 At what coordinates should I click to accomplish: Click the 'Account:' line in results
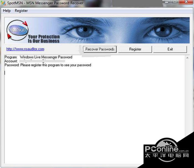pyautogui.click(x=35, y=61)
